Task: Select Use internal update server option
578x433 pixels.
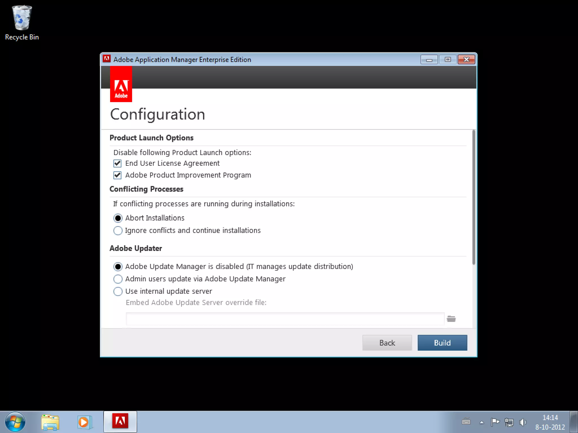Action: coord(118,291)
